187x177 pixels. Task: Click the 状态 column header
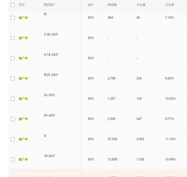[22, 5]
